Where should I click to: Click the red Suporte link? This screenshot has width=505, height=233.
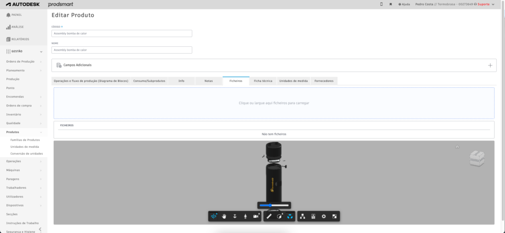482,4
